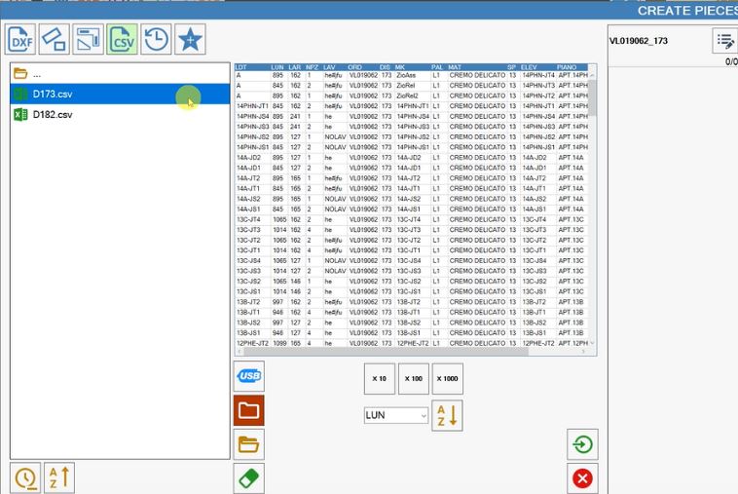Click the X 10 multiplier button
This screenshot has height=494, width=738.
coord(380,379)
